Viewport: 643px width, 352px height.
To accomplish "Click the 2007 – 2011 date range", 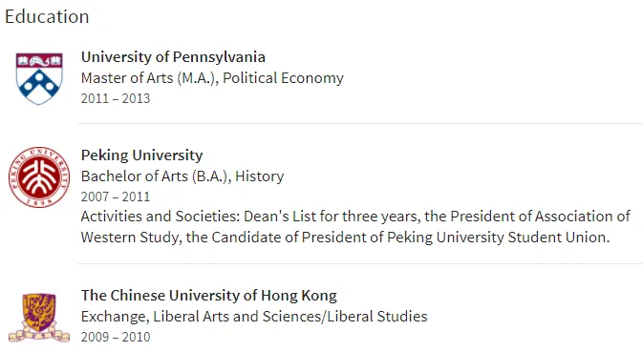I will click(x=116, y=197).
